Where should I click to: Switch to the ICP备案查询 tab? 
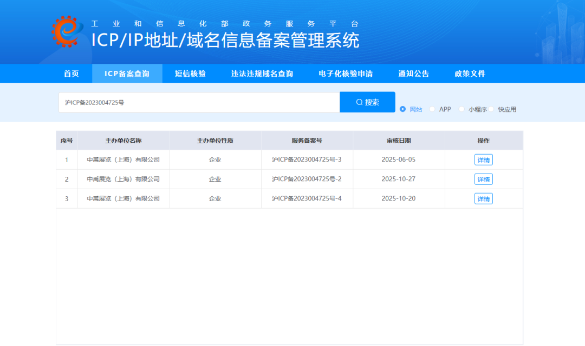127,74
